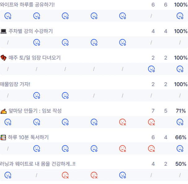Click the books emoji beside 하루 10분 독서하기

tap(4, 137)
